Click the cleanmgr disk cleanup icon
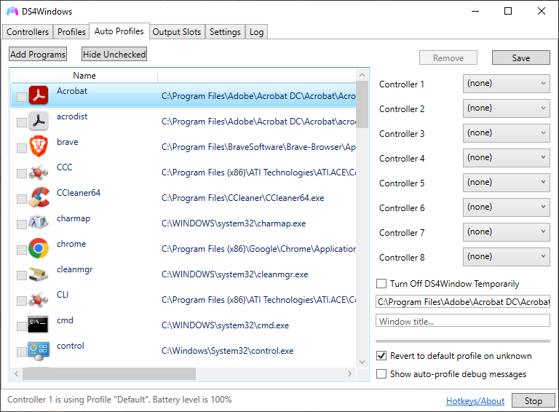The image size is (559, 412). 39,274
